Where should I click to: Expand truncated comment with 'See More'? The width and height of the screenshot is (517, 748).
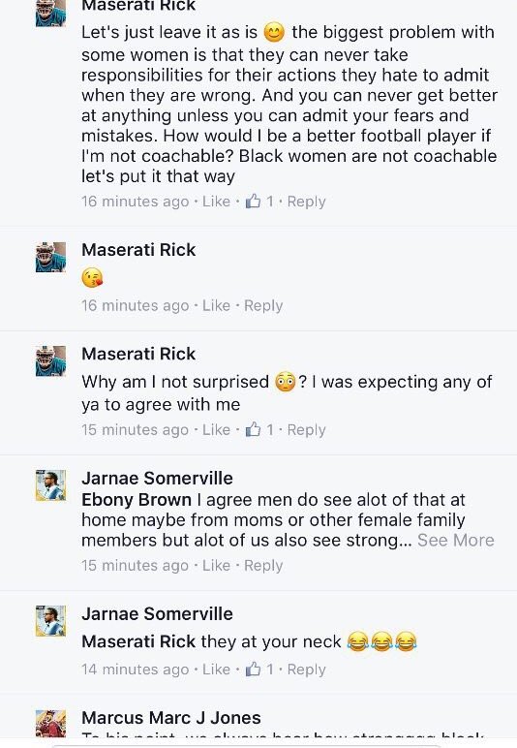[456, 540]
